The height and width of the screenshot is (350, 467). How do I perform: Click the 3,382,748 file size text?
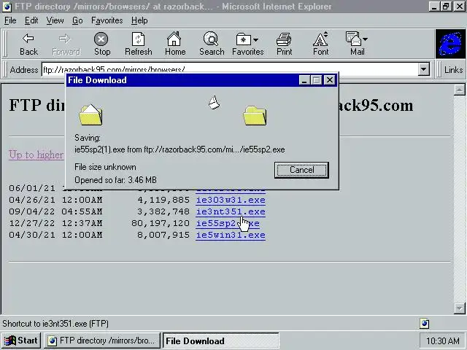click(163, 211)
